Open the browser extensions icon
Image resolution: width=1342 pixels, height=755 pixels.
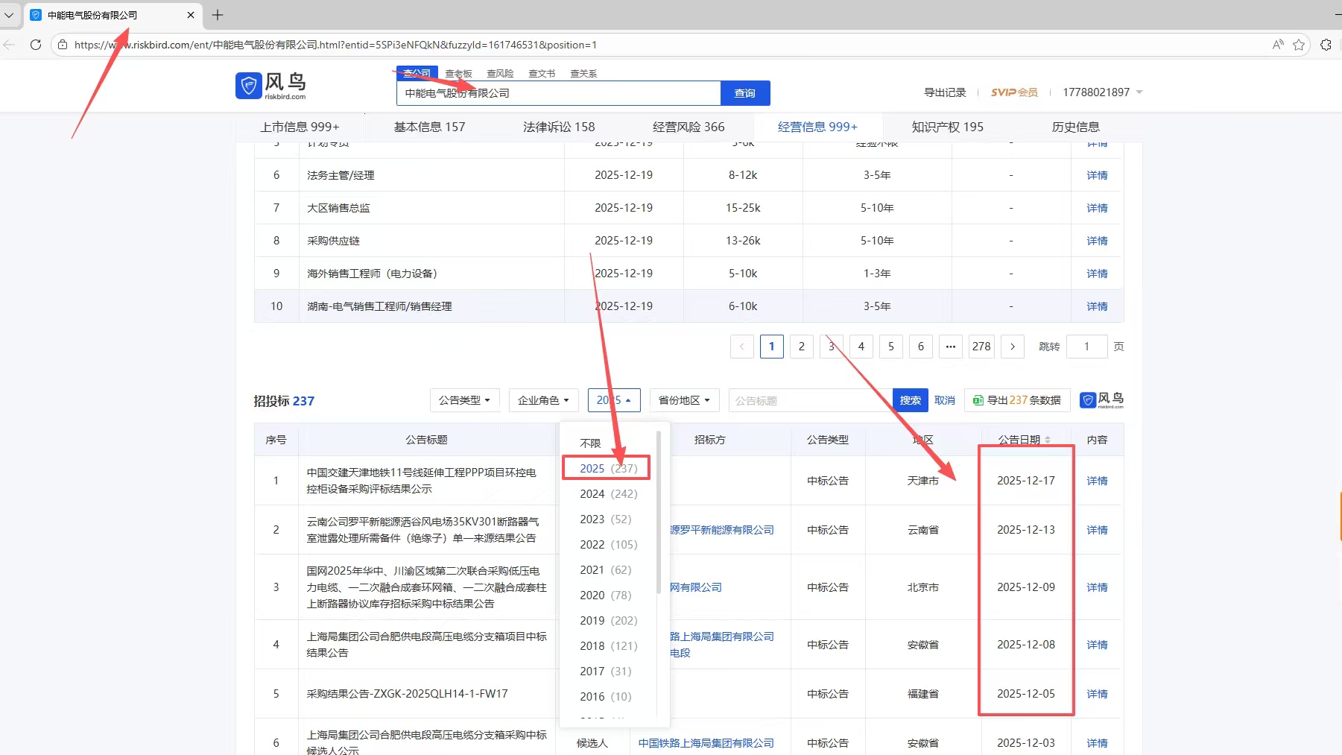pos(1326,45)
